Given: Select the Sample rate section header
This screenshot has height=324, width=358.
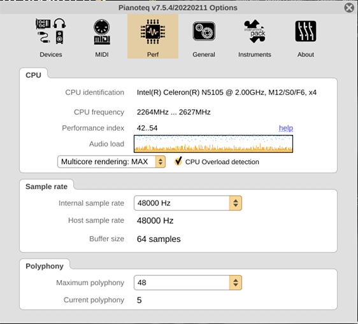Looking at the screenshot, I should point(47,187).
